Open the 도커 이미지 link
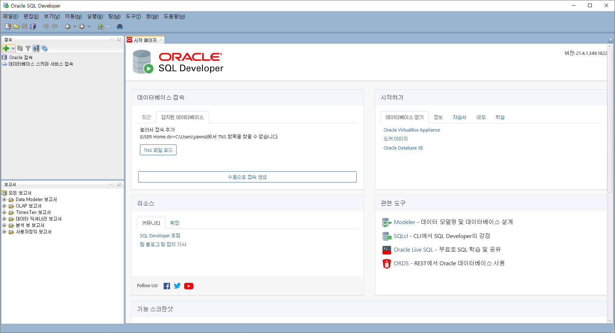Image resolution: width=615 pixels, height=333 pixels. point(395,139)
